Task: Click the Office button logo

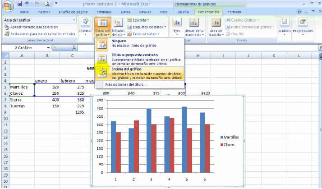Action: (x=8, y=6)
